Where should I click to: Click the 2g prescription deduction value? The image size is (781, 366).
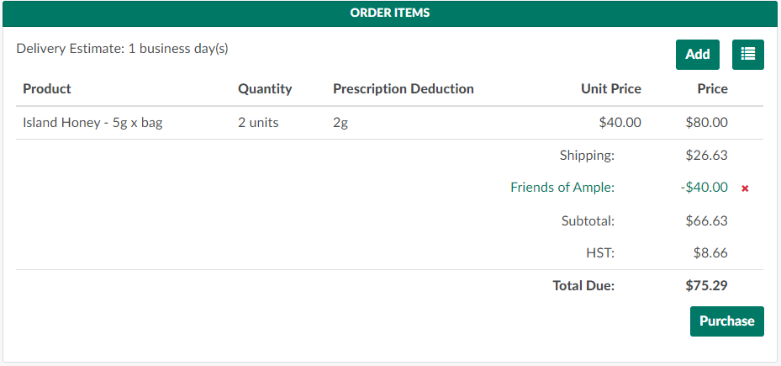(x=340, y=123)
